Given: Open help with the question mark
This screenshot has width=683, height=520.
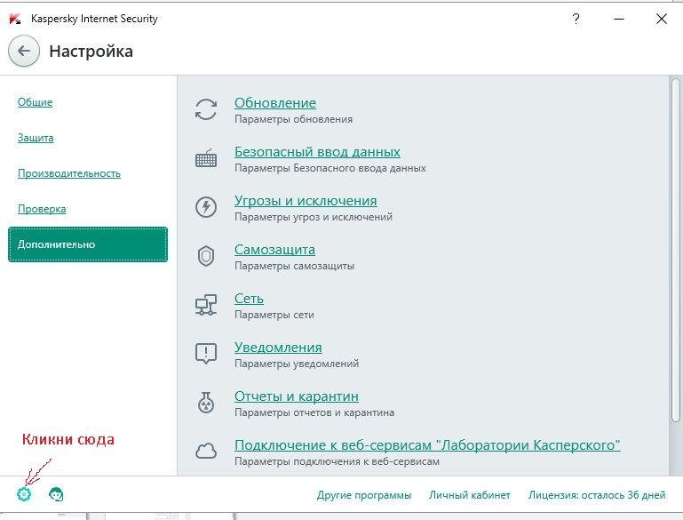Looking at the screenshot, I should (576, 19).
